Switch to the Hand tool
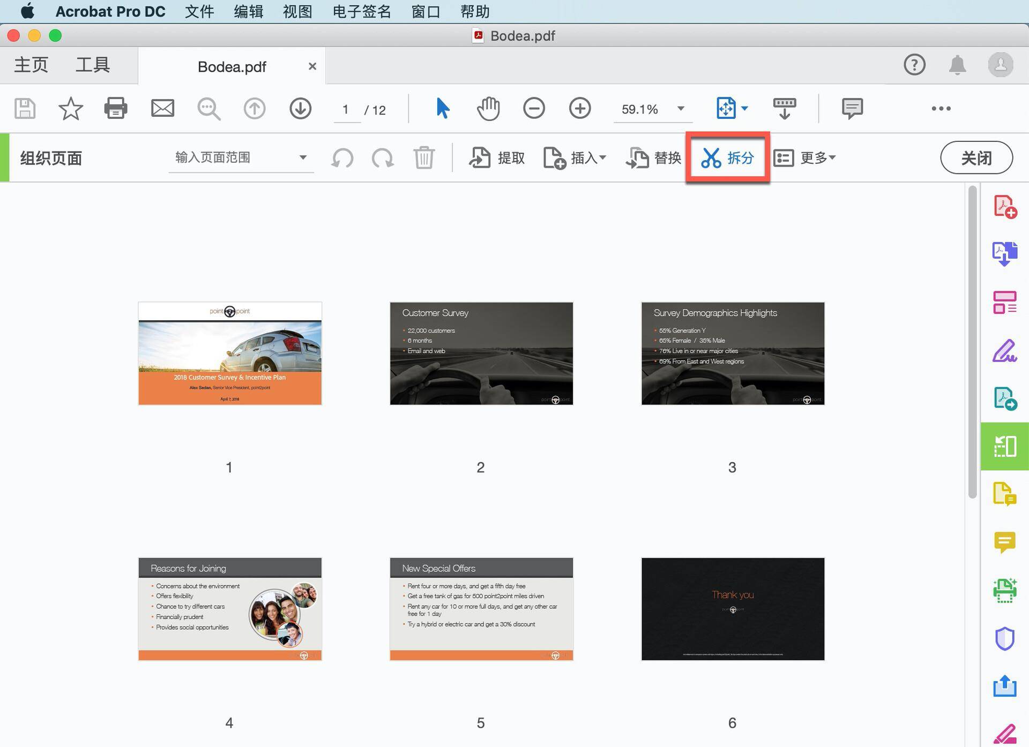 [x=488, y=108]
